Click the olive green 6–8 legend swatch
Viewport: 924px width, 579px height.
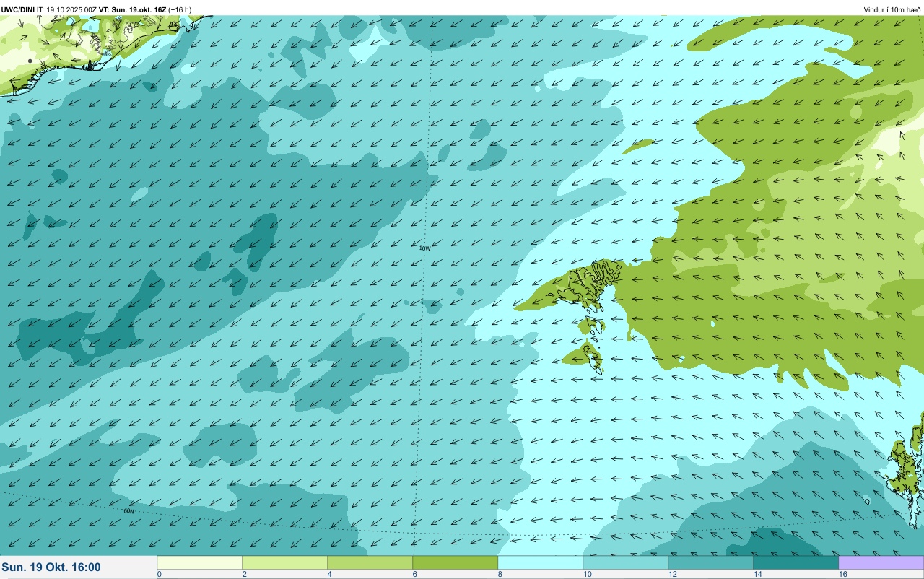pyautogui.click(x=456, y=562)
